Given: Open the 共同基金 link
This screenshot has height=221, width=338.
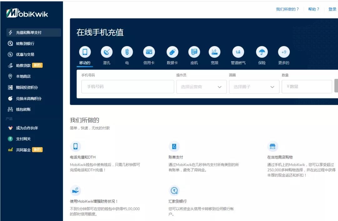Looking at the screenshot, I should (23, 150).
